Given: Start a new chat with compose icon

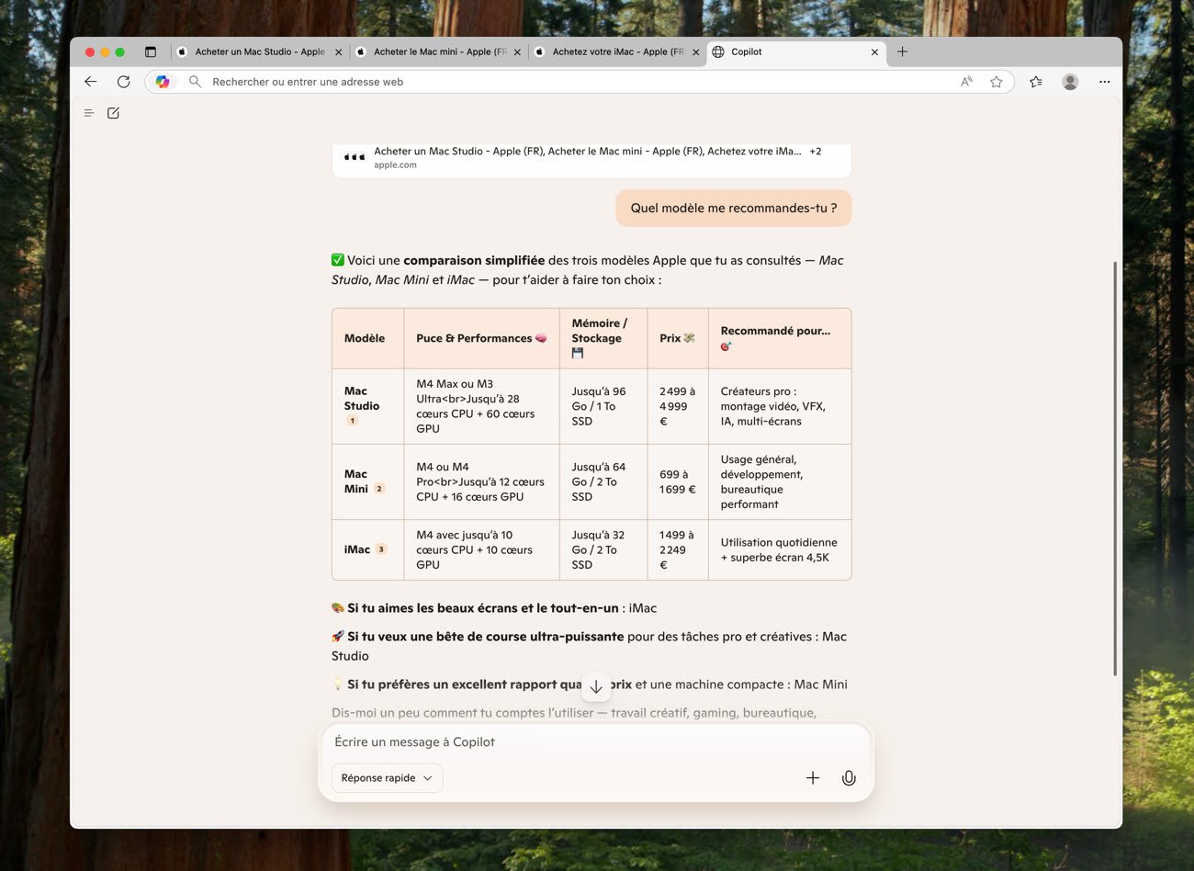Looking at the screenshot, I should tap(113, 113).
